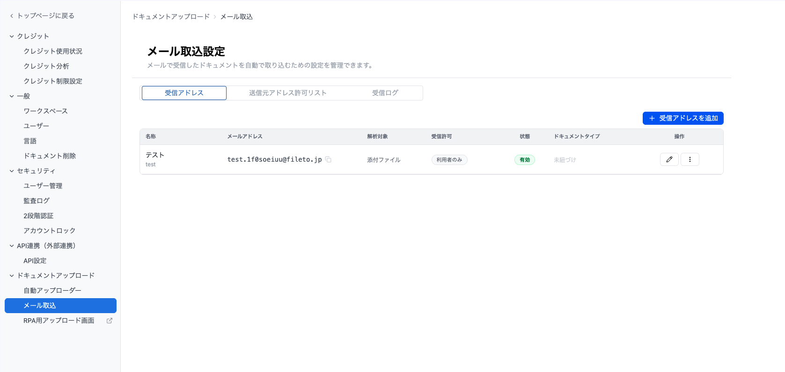Open more actions for テスト row
The width and height of the screenshot is (785, 372).
pos(690,159)
